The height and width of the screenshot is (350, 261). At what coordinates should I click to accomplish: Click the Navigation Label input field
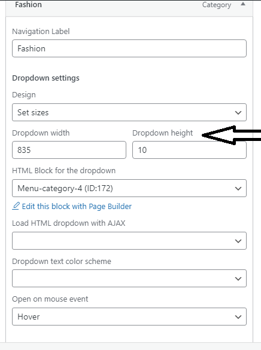click(129, 48)
